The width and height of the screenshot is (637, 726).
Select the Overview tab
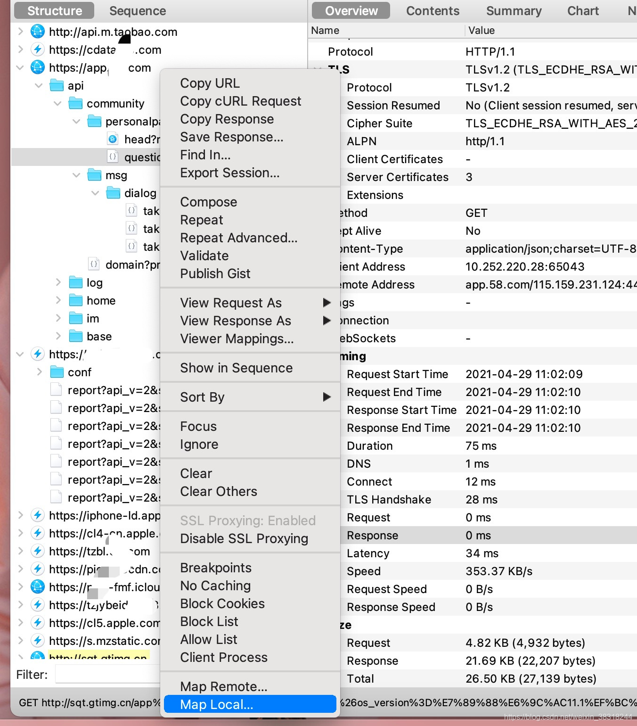point(351,11)
